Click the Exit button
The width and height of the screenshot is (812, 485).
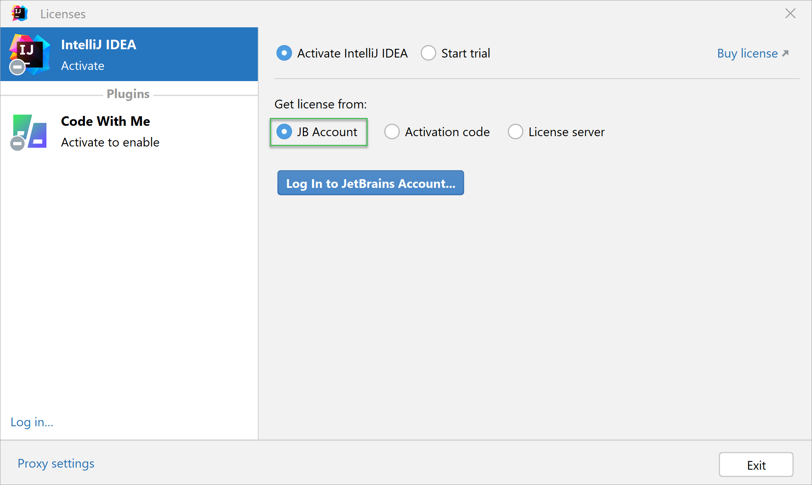[756, 465]
